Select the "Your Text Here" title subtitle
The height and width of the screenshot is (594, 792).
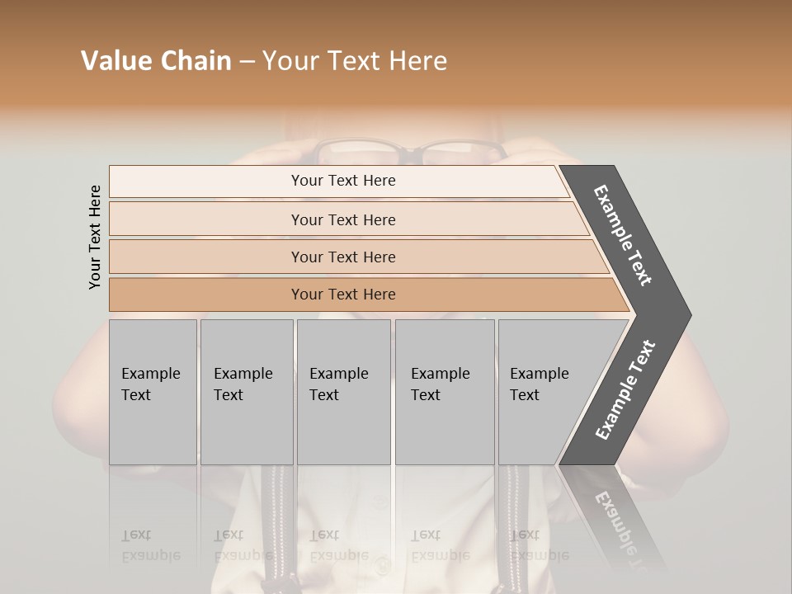point(355,61)
